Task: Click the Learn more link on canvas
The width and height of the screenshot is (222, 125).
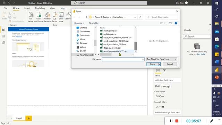Action: tap(19, 36)
